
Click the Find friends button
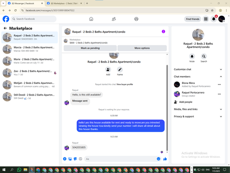pos(193,19)
